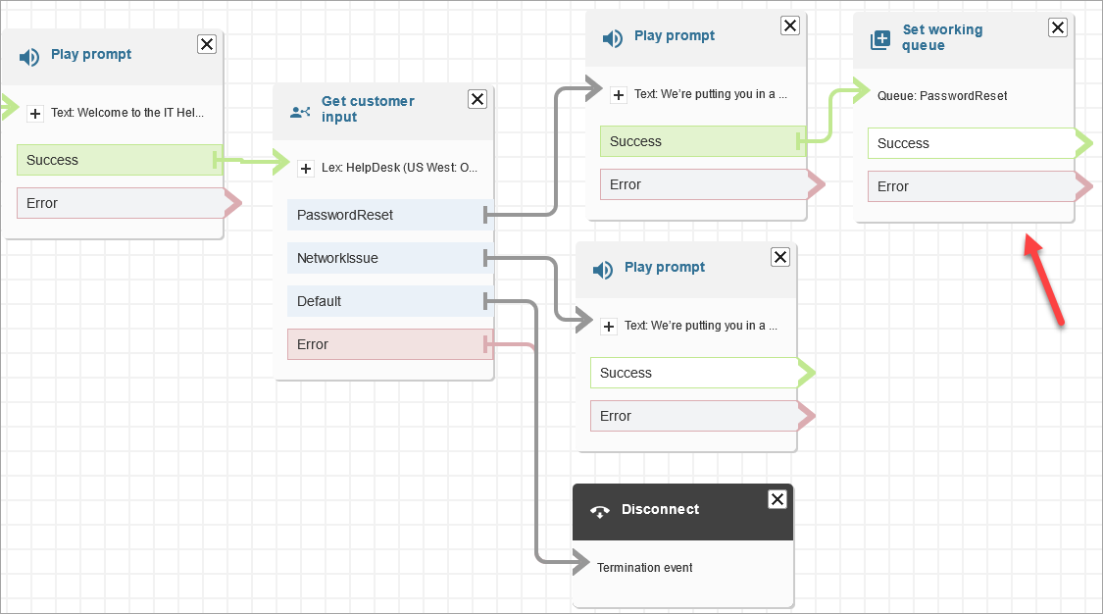
Task: Select the PasswordReset branch in Get customer input
Action: [382, 215]
